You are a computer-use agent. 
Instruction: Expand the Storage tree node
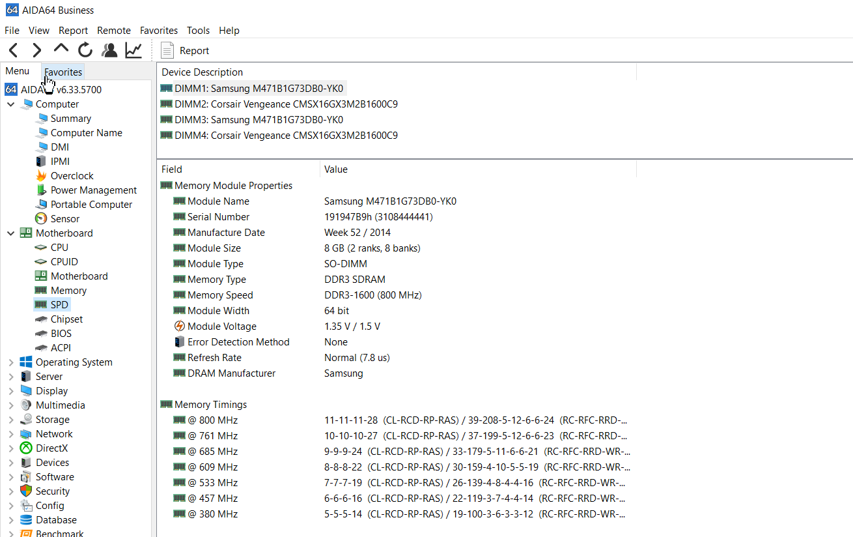tap(11, 419)
